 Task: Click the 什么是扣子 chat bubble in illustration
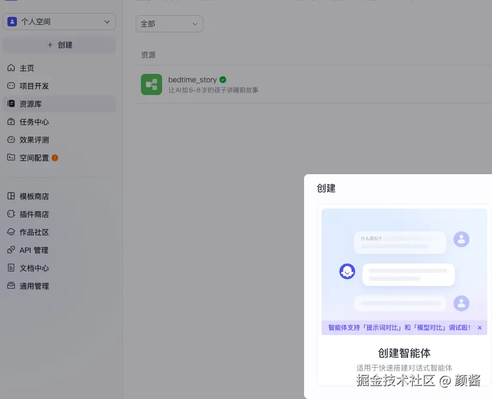click(400, 242)
